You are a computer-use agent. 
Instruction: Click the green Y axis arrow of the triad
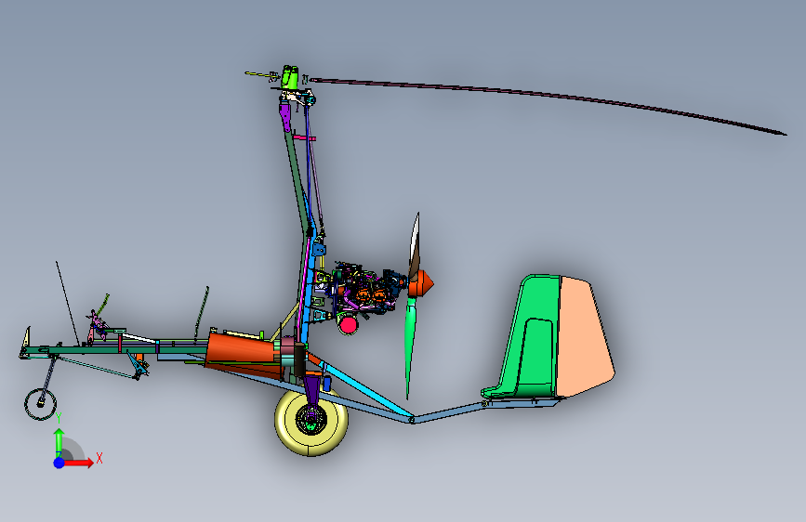tap(59, 441)
